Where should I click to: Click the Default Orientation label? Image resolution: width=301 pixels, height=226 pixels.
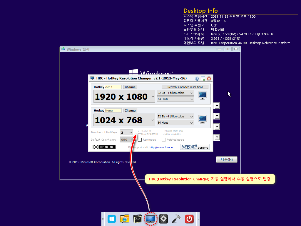tap(103, 140)
